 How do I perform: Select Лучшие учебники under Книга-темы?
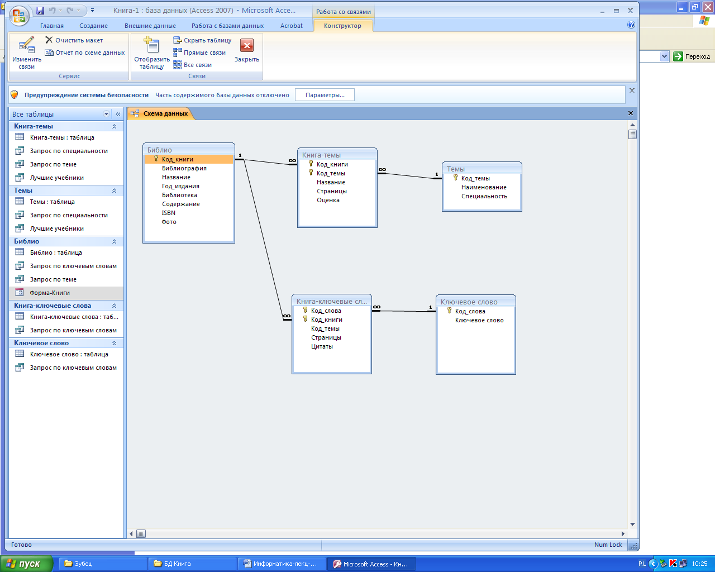pyautogui.click(x=66, y=178)
